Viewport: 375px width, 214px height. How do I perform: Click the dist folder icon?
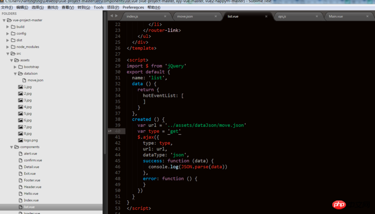pyautogui.click(x=13, y=40)
